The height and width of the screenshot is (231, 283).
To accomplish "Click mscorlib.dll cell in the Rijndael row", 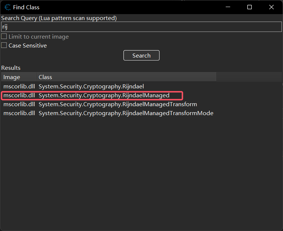I will pyautogui.click(x=19, y=87).
